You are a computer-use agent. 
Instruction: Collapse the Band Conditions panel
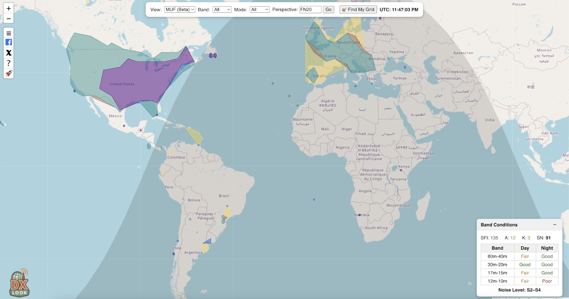[x=555, y=224]
